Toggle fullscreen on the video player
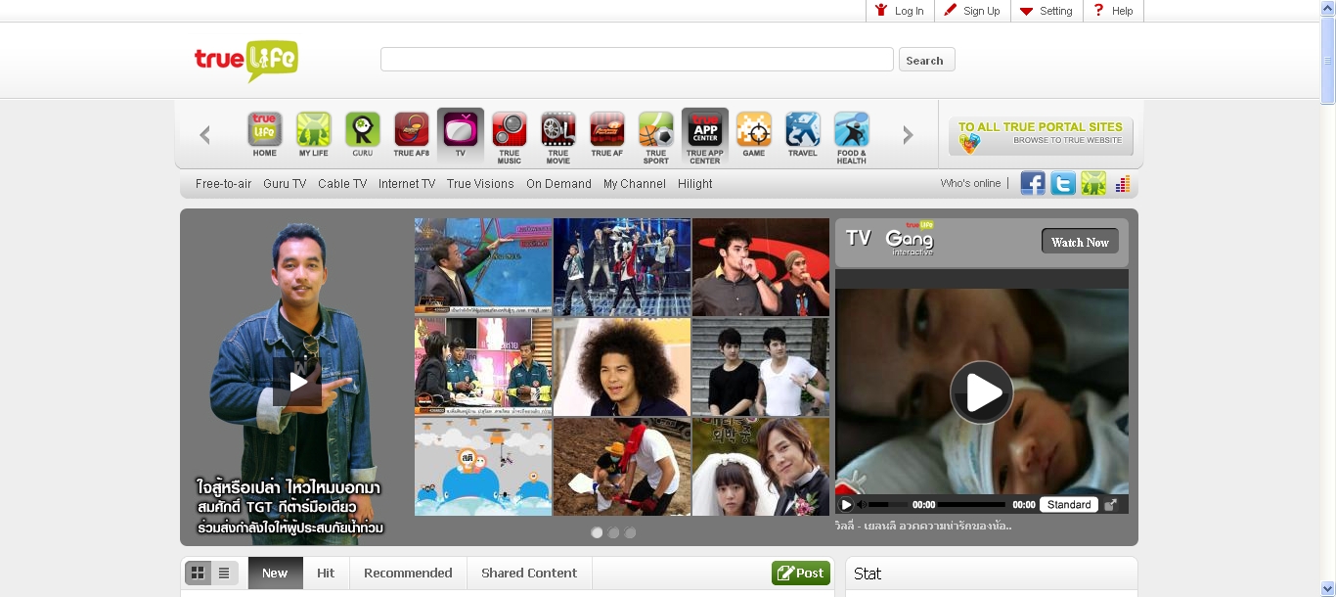Image resolution: width=1336 pixels, height=597 pixels. pyautogui.click(x=1110, y=505)
